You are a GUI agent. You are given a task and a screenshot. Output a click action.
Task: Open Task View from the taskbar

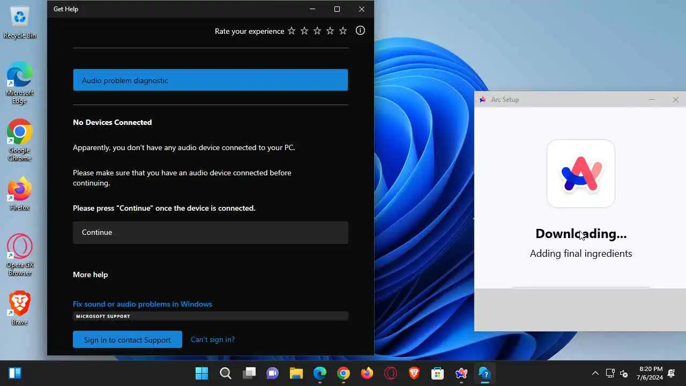pos(249,373)
